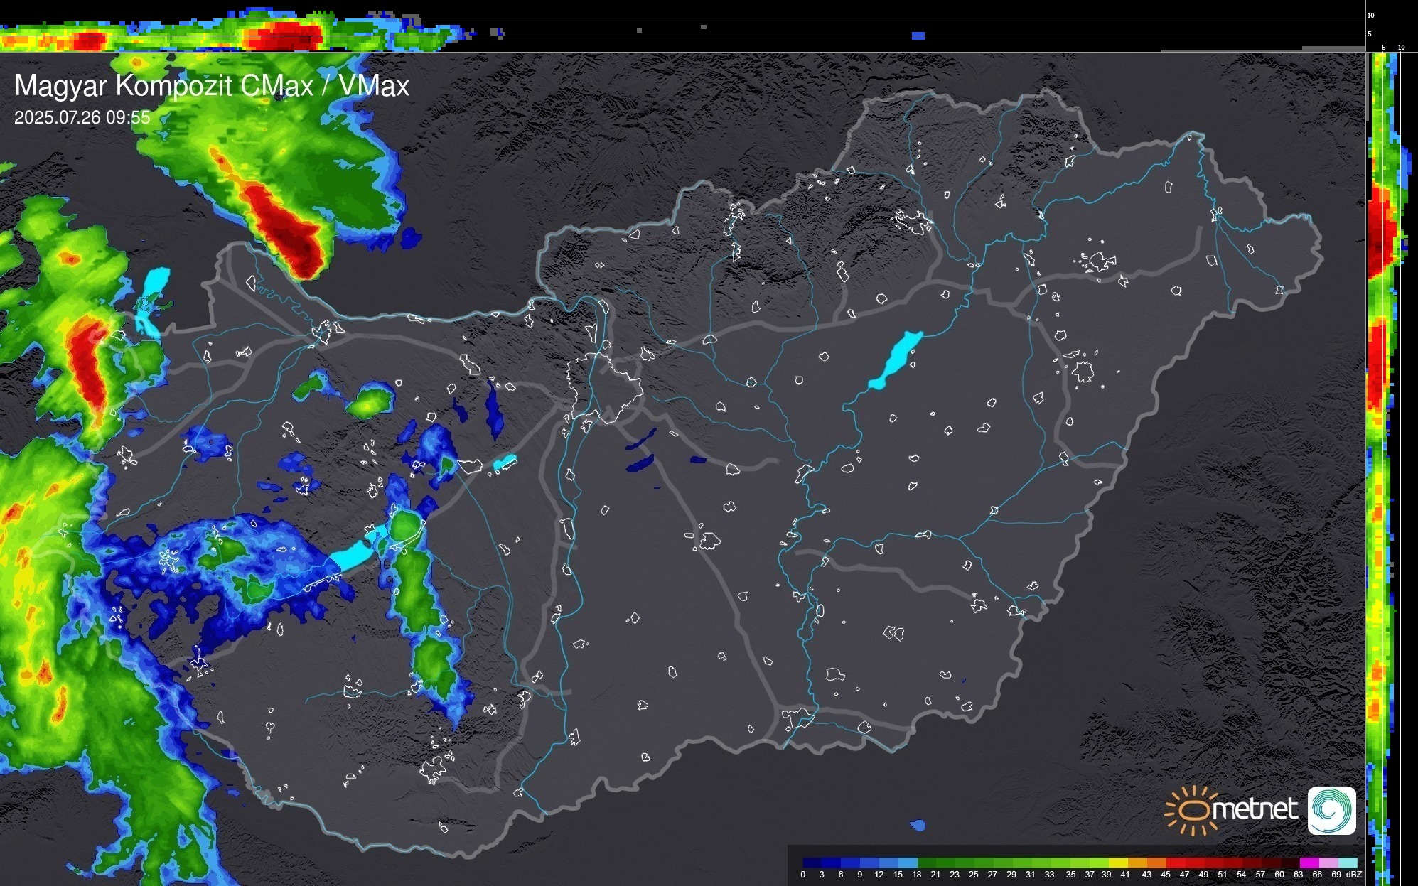Viewport: 1418px width, 886px height.
Task: Click the magenta 63 dBZ swatch
Action: click(1309, 863)
